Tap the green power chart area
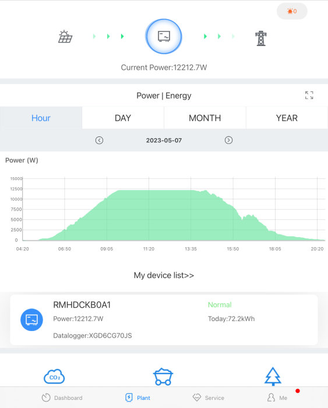 coord(174,216)
